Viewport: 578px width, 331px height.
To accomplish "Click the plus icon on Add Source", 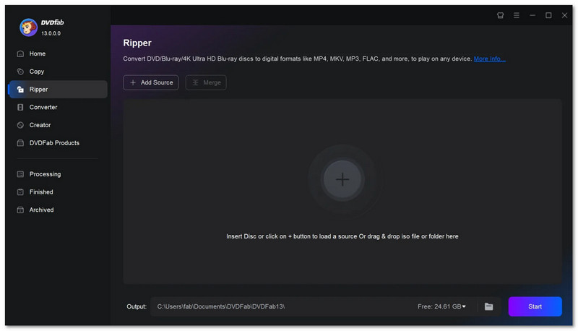I will coord(133,82).
